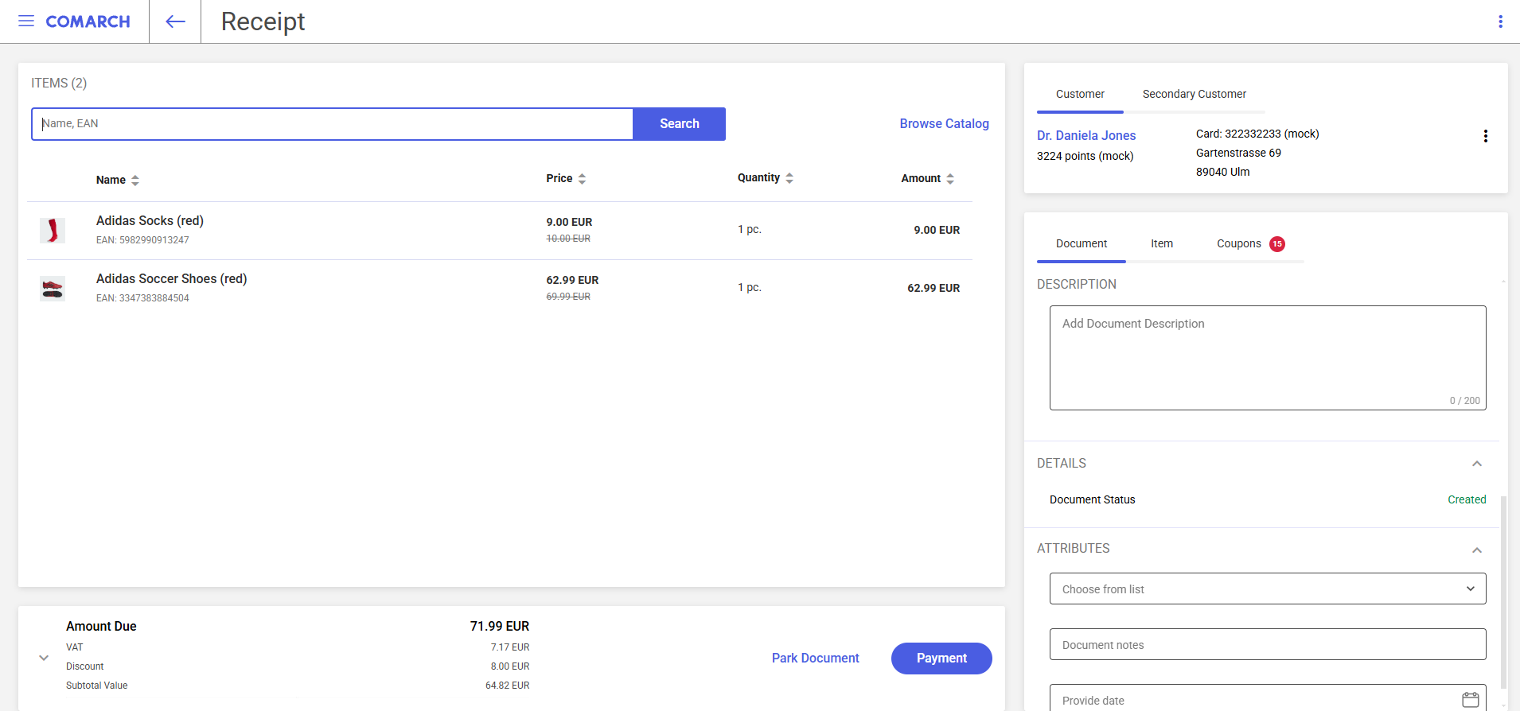Viewport: 1520px width, 711px height.
Task: Click the VAT 7.17 EUR value
Action: point(509,647)
